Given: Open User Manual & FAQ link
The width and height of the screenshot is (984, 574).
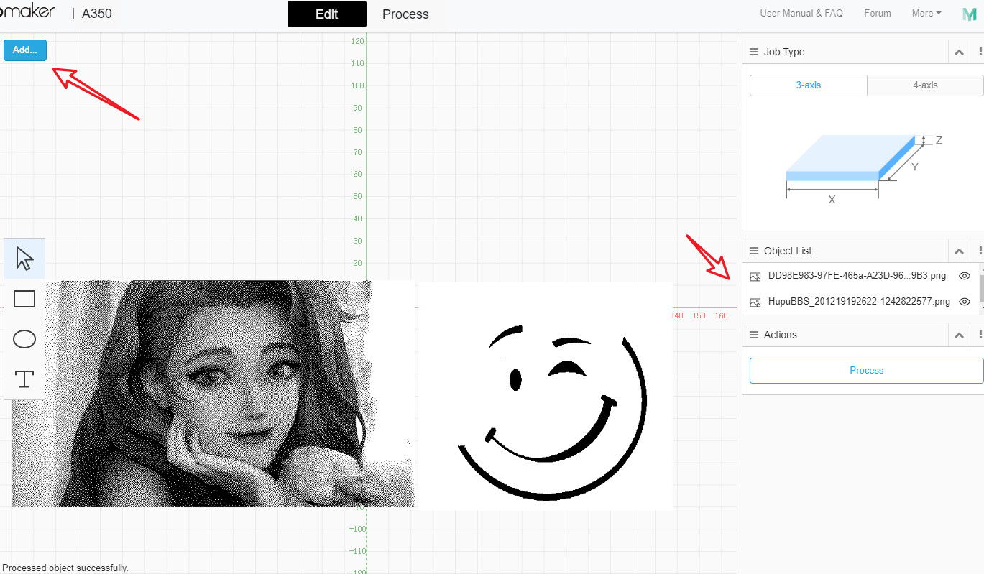Looking at the screenshot, I should click(x=801, y=13).
